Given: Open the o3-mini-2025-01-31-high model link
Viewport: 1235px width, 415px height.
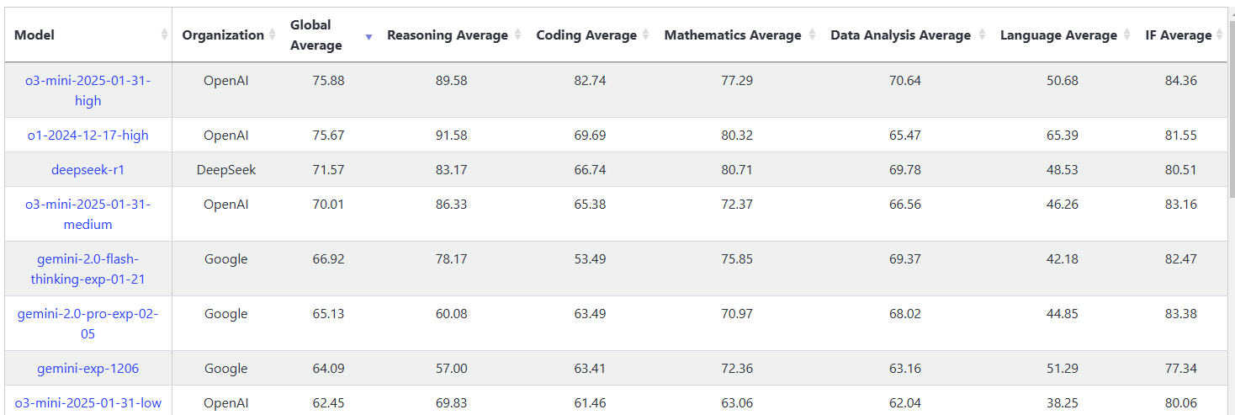Looking at the screenshot, I should pos(87,90).
